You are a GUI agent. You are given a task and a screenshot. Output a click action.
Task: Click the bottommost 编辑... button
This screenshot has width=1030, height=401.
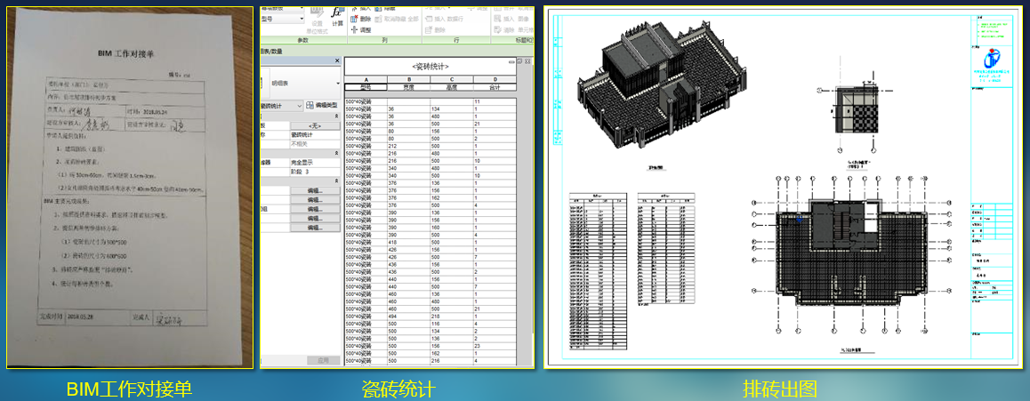(x=315, y=227)
